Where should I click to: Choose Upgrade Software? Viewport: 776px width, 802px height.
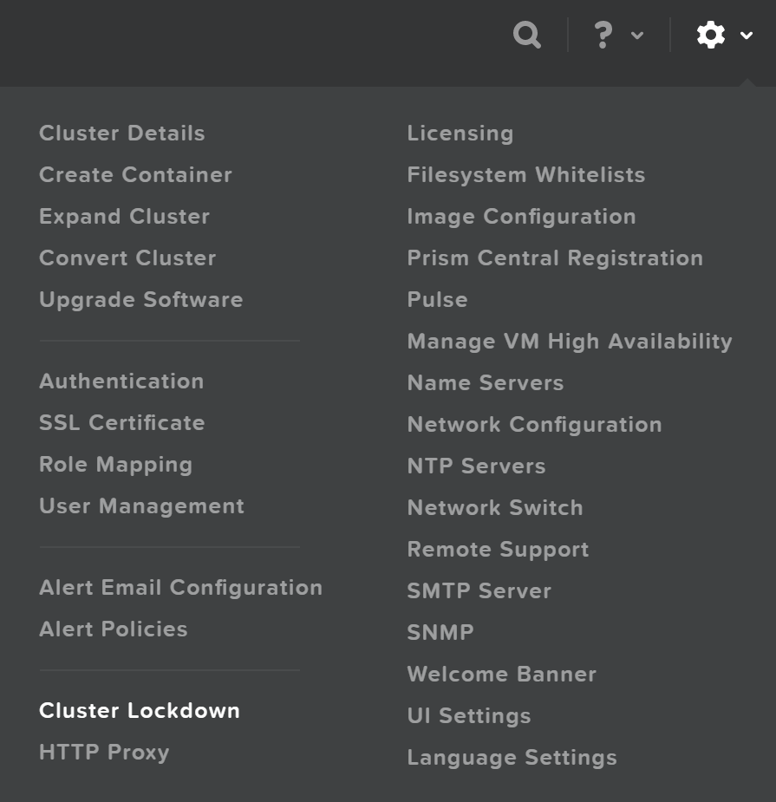tap(140, 299)
